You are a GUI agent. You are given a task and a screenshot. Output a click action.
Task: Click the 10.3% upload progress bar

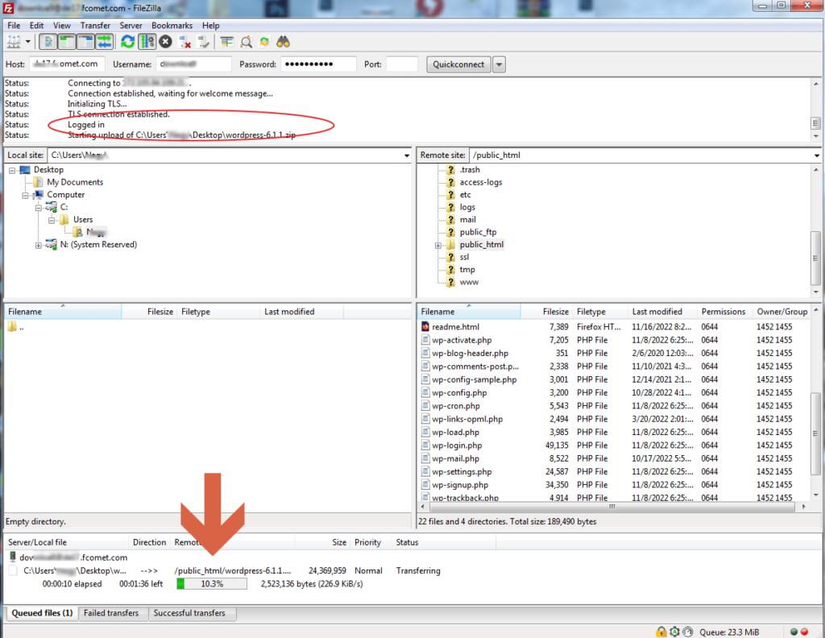click(212, 584)
